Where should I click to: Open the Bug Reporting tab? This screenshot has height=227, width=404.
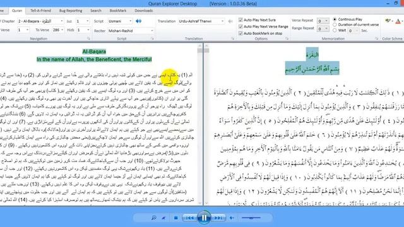pyautogui.click(x=71, y=11)
